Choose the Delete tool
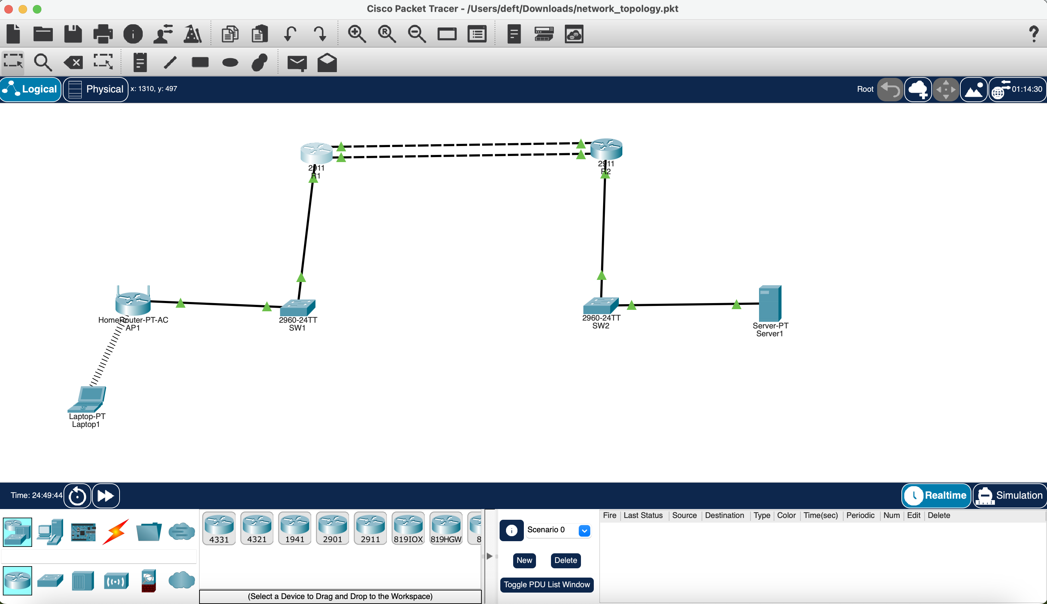The width and height of the screenshot is (1047, 604). coord(73,62)
